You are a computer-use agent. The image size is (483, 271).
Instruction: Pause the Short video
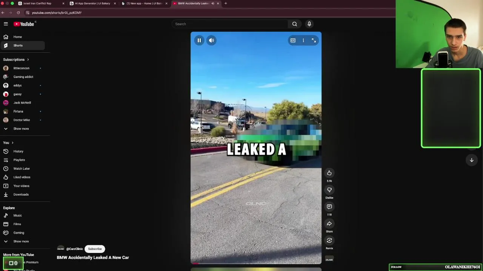point(199,40)
